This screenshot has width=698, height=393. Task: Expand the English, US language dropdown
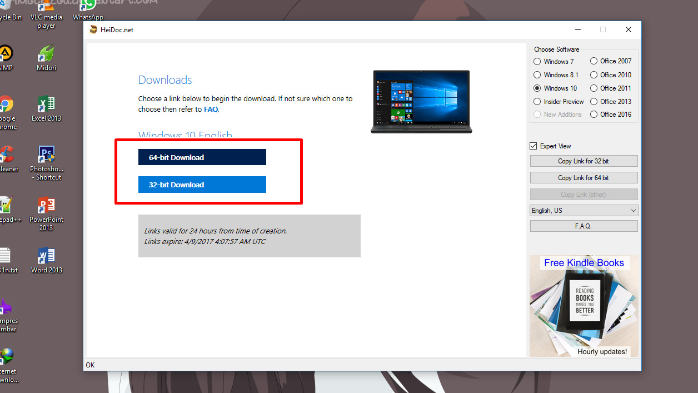[x=584, y=211]
